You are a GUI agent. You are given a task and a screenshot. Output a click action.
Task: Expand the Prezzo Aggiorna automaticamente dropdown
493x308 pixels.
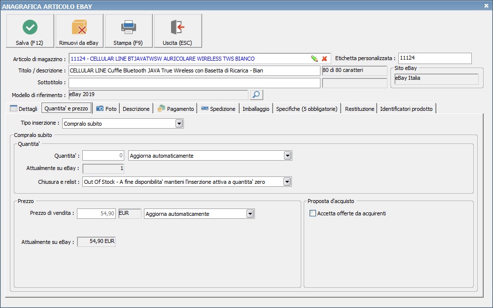point(250,214)
